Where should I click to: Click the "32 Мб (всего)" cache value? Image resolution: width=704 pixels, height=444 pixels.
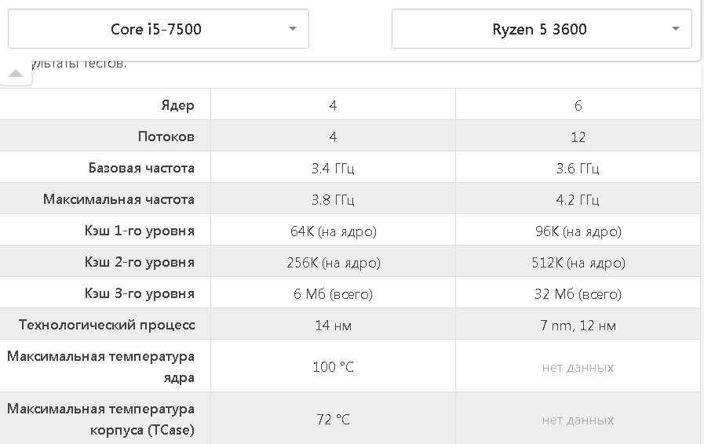click(x=578, y=294)
